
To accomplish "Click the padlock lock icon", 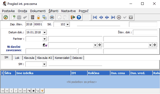I will point(39,17).
